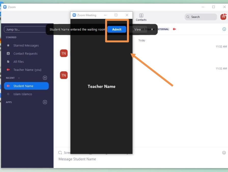Open Starred Messages
This screenshot has height=172, width=228.
click(x=26, y=45)
